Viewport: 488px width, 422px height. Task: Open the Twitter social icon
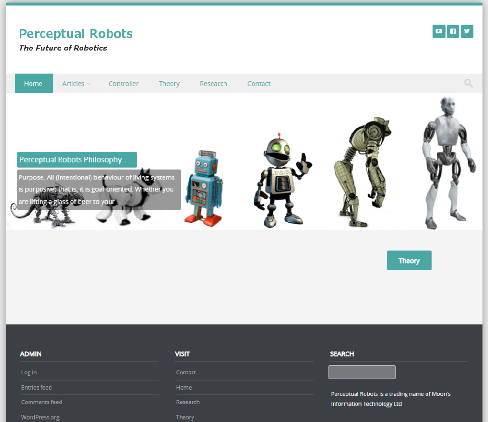click(x=467, y=31)
